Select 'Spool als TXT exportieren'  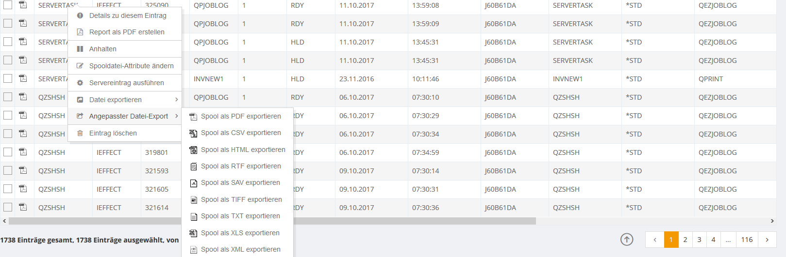(x=240, y=216)
